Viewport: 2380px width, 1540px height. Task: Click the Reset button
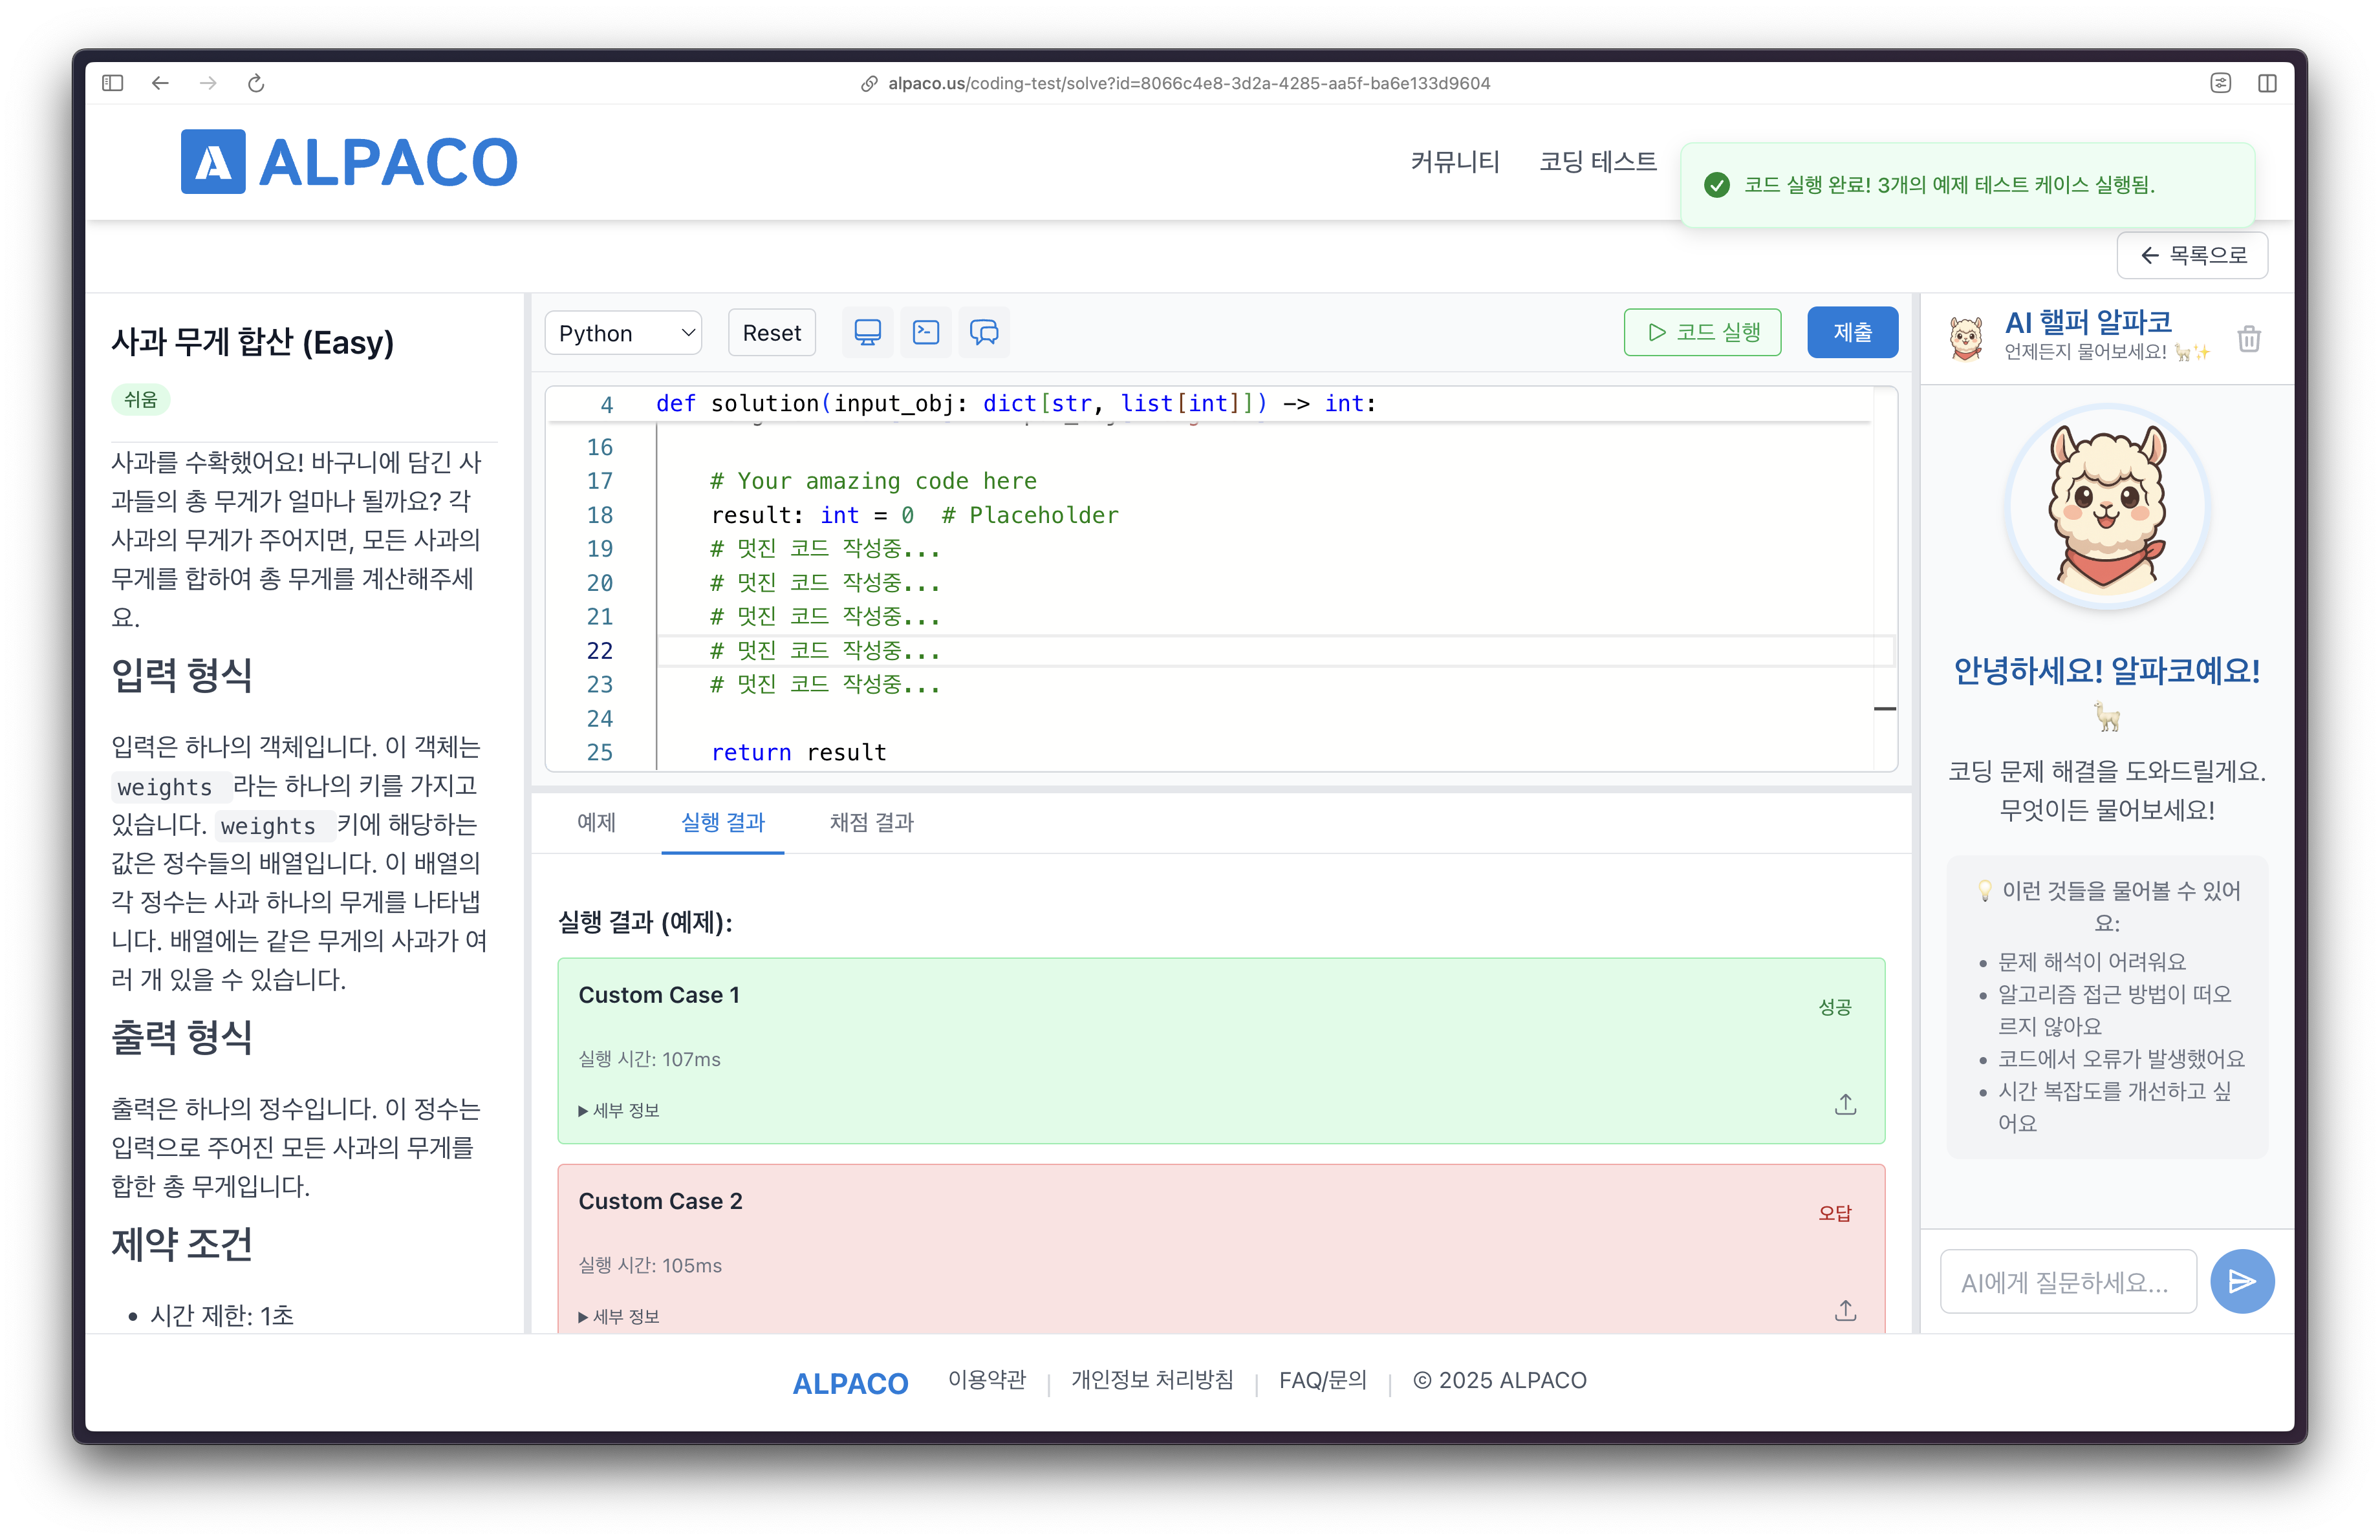[771, 333]
